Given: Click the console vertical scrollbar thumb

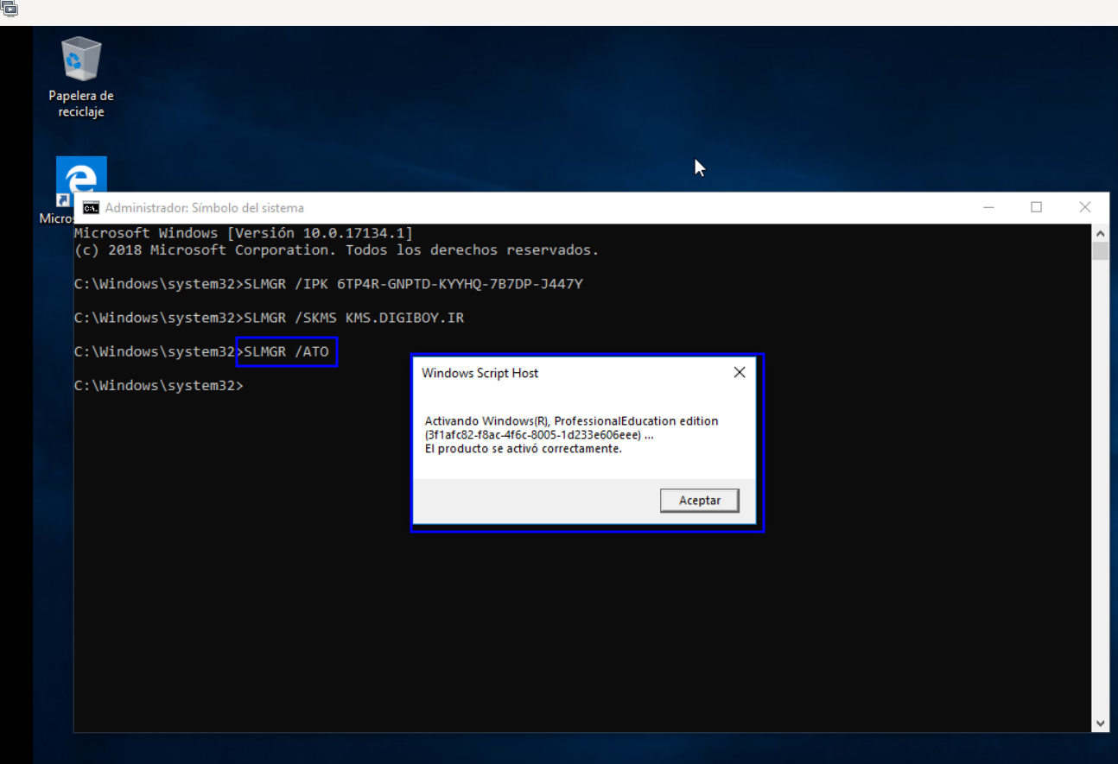Looking at the screenshot, I should coord(1100,251).
